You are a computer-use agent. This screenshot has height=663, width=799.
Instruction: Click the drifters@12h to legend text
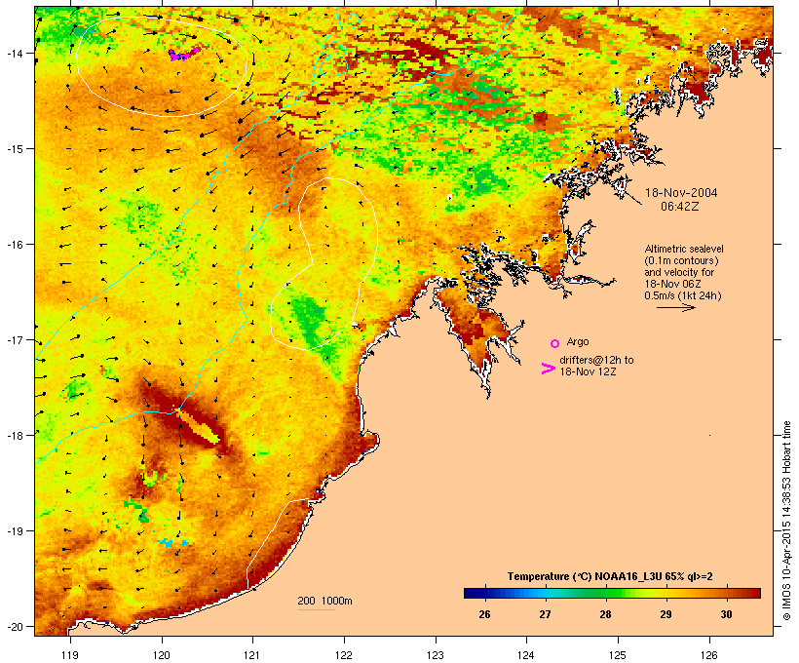pos(596,360)
